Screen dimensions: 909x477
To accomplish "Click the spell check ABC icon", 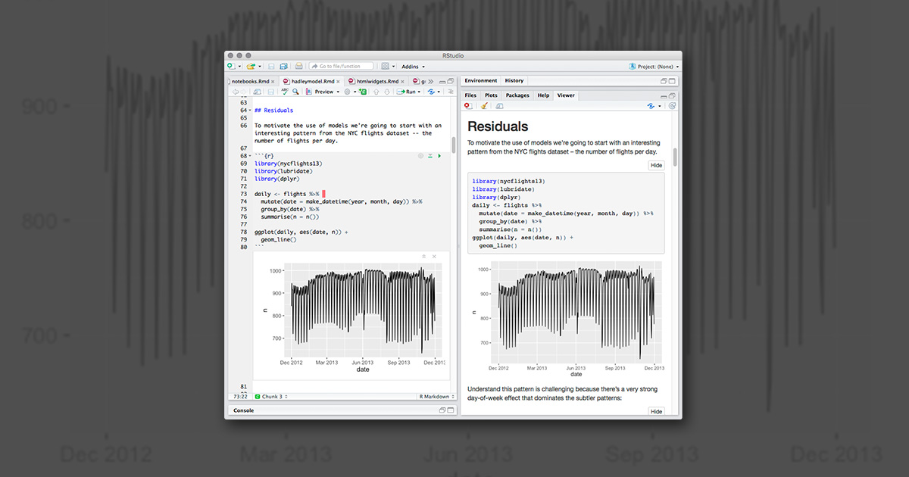I will 285,92.
